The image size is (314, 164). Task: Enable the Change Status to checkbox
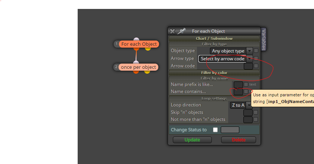coord(215,130)
